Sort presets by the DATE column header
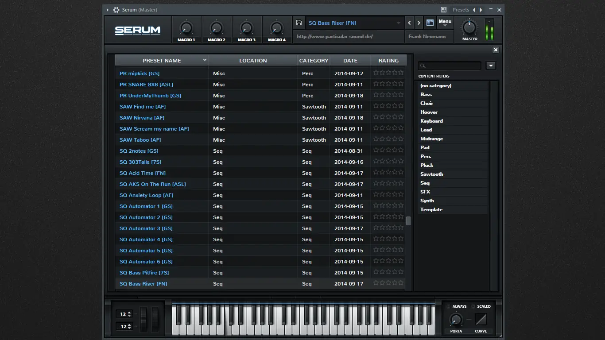 (x=350, y=60)
